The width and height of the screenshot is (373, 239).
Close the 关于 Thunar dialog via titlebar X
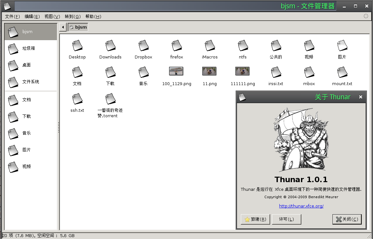pyautogui.click(x=361, y=97)
